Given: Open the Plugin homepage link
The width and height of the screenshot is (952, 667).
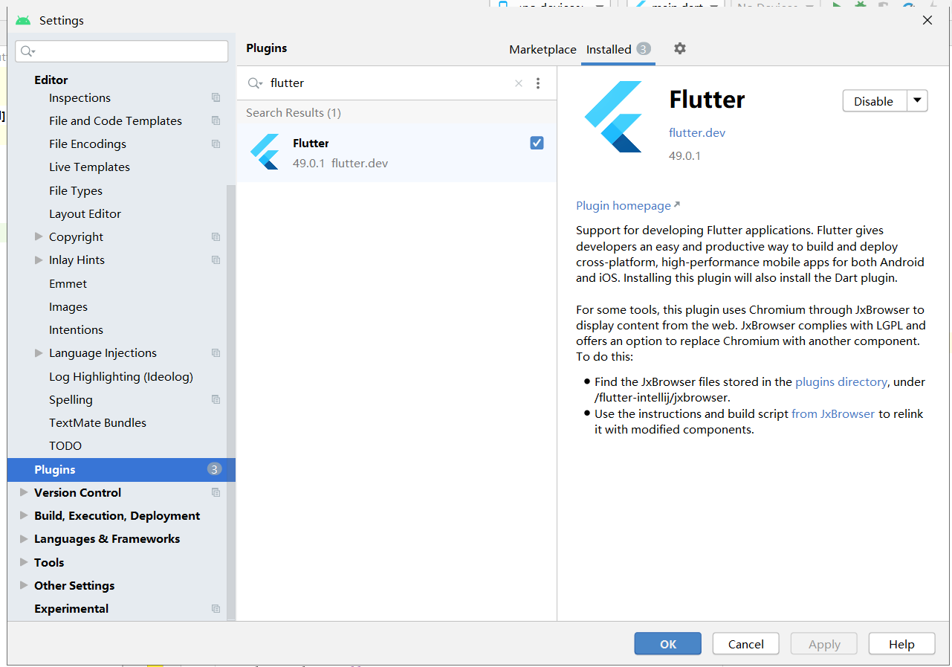Looking at the screenshot, I should pyautogui.click(x=627, y=205).
